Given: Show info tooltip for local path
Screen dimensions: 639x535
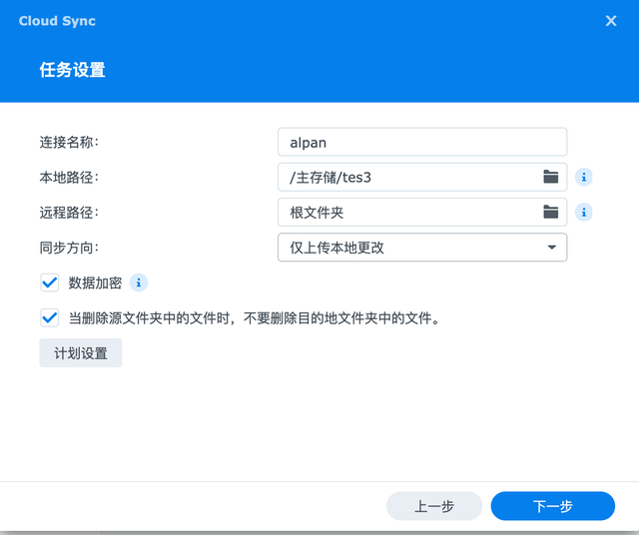Looking at the screenshot, I should click(x=583, y=178).
